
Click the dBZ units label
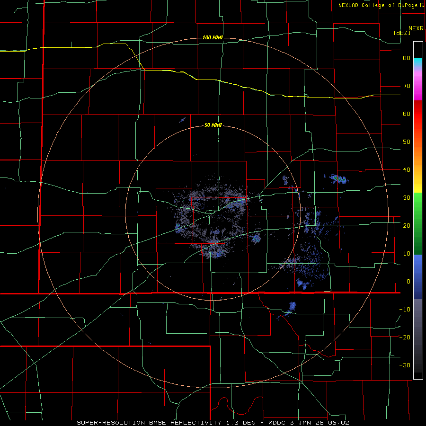coord(402,33)
